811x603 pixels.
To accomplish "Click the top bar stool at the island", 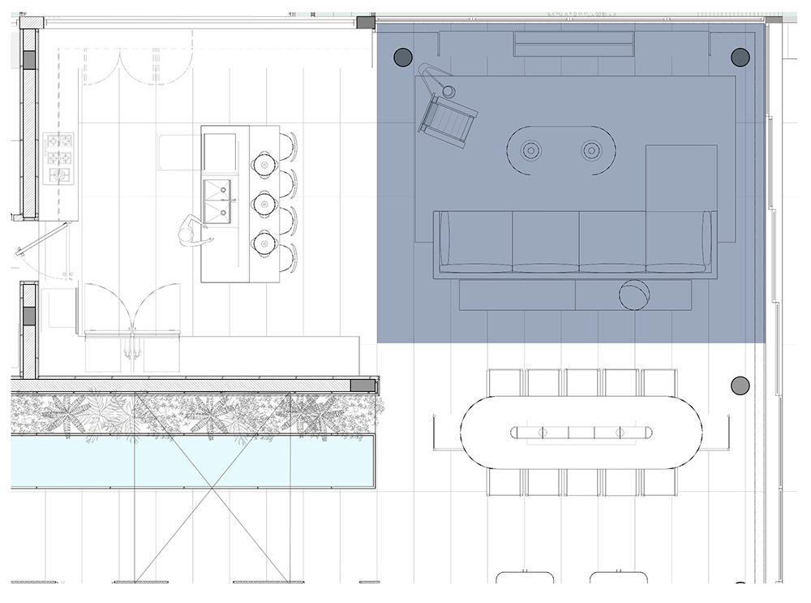I will [266, 163].
